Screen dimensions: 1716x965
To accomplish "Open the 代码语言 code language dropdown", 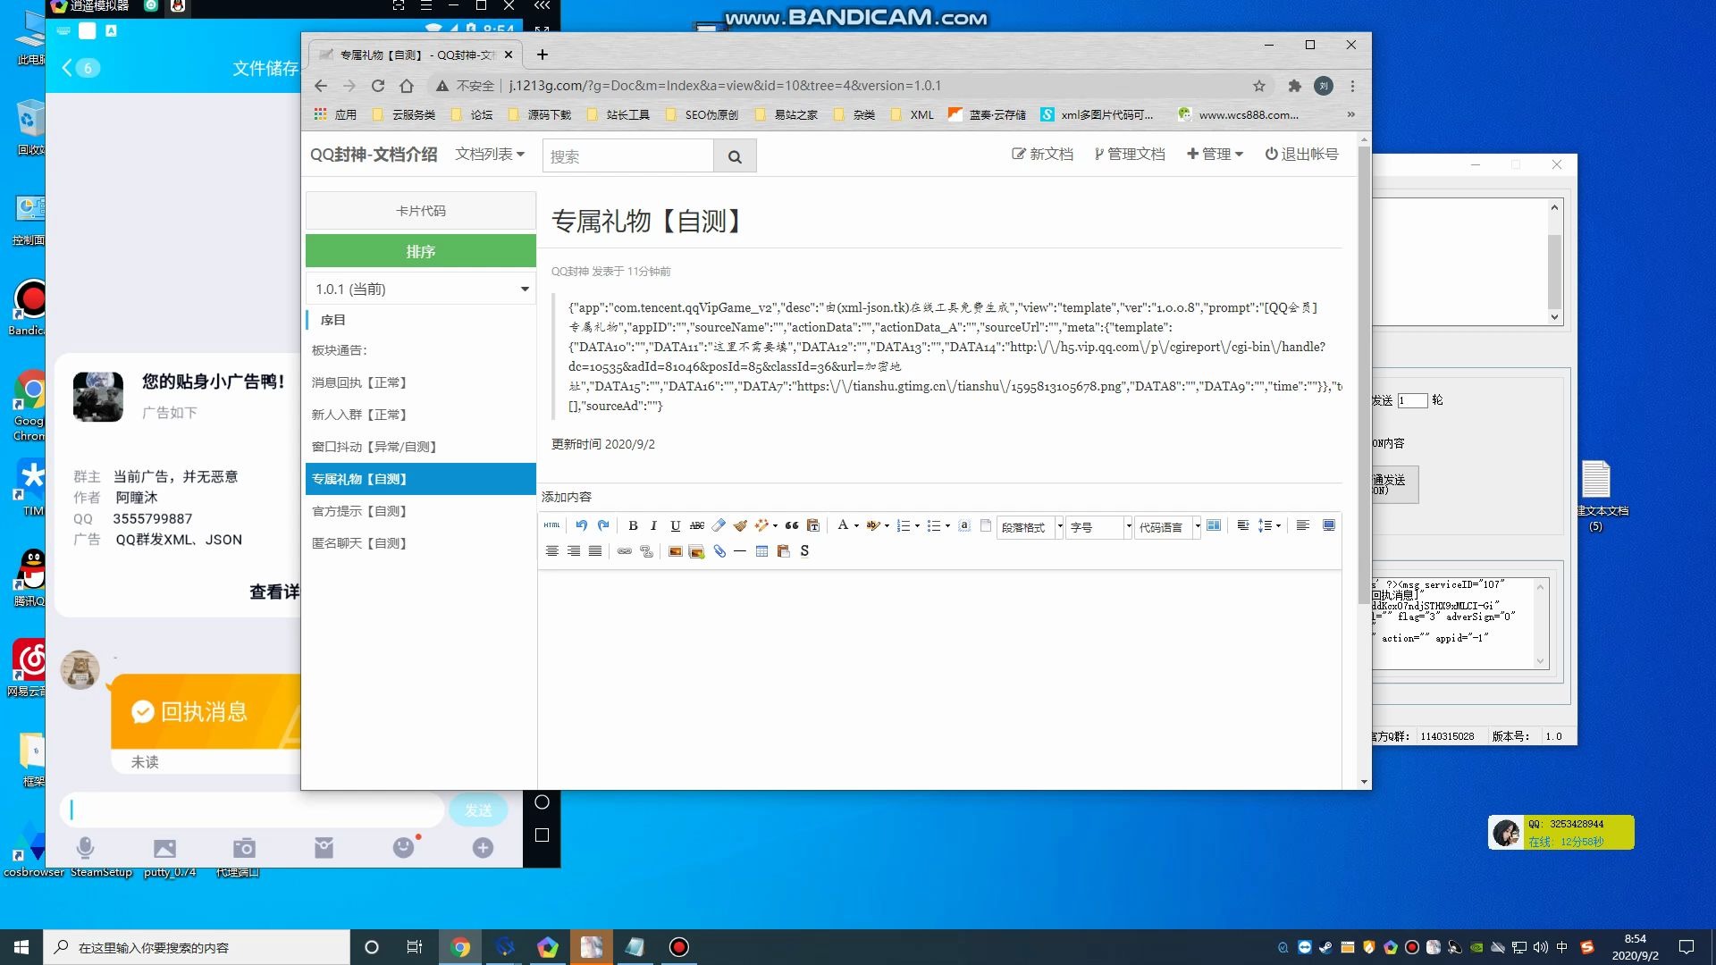I will pos(1168,527).
